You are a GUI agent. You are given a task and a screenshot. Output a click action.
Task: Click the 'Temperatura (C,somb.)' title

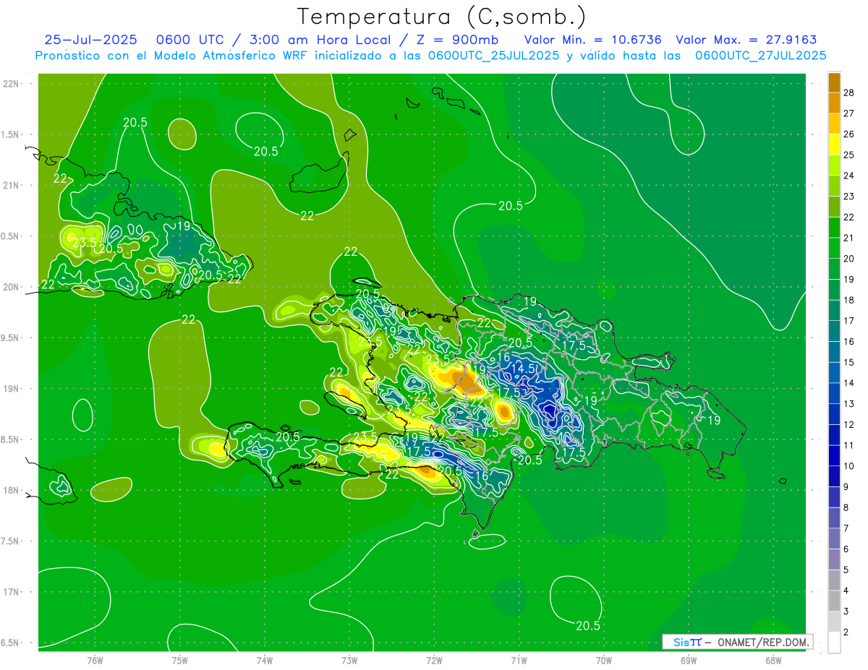pyautogui.click(x=442, y=17)
